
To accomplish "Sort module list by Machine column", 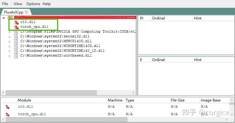I will click(x=116, y=100).
